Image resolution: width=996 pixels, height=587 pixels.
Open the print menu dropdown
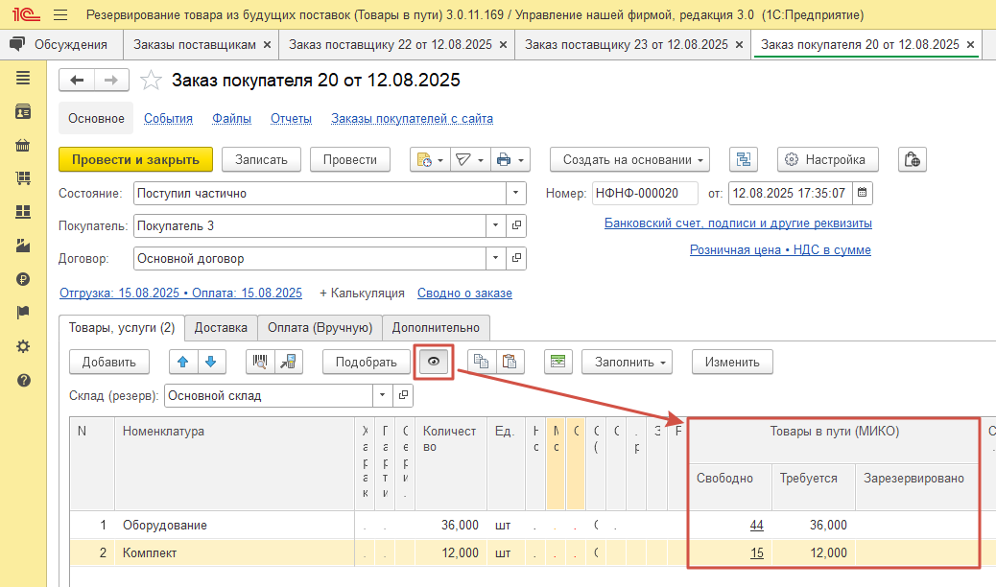pos(510,160)
